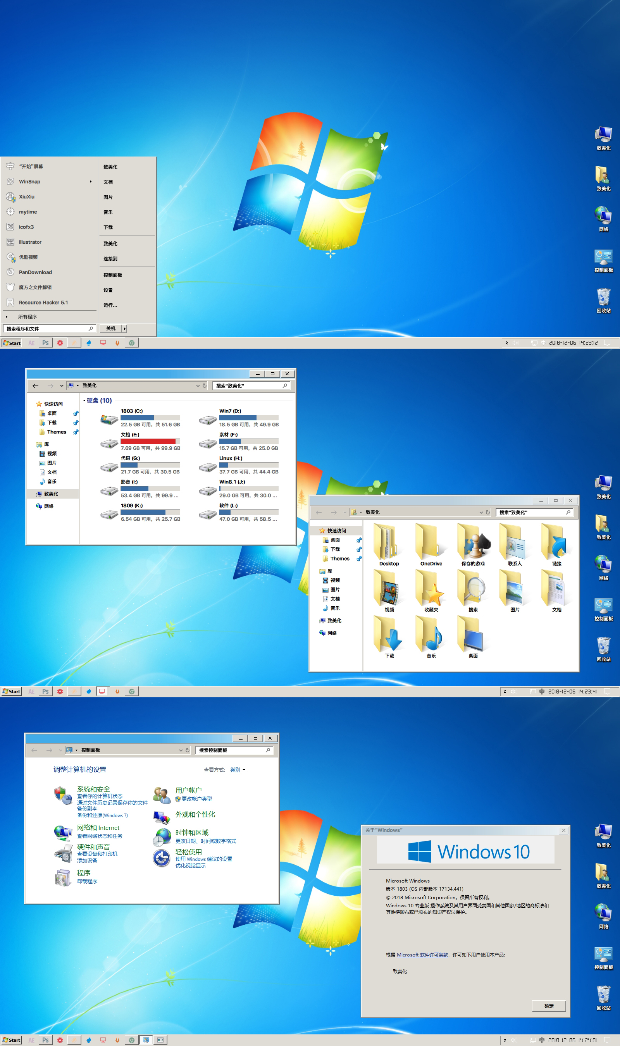Viewport: 620px width, 1046px height.
Task: Open the address dropdown in the 控制面板 window
Action: point(181,750)
